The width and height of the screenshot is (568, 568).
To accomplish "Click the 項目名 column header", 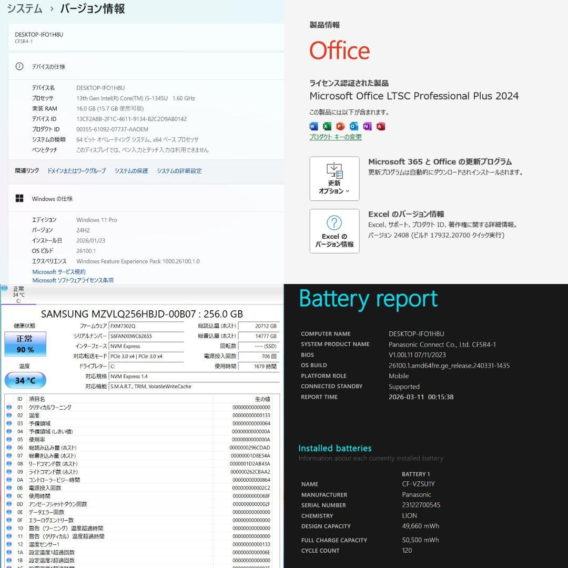I will click(119, 399).
